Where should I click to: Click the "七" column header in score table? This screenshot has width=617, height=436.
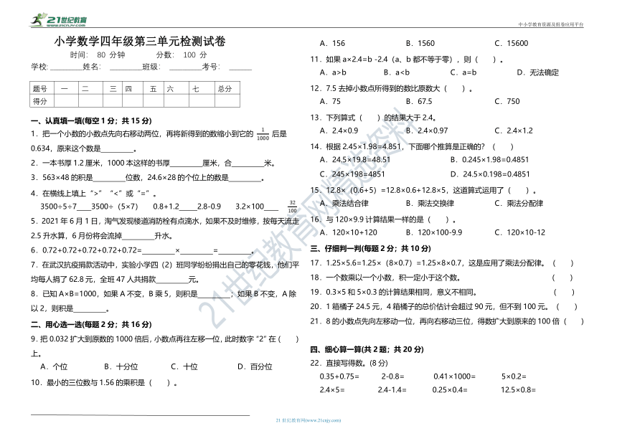click(202, 88)
